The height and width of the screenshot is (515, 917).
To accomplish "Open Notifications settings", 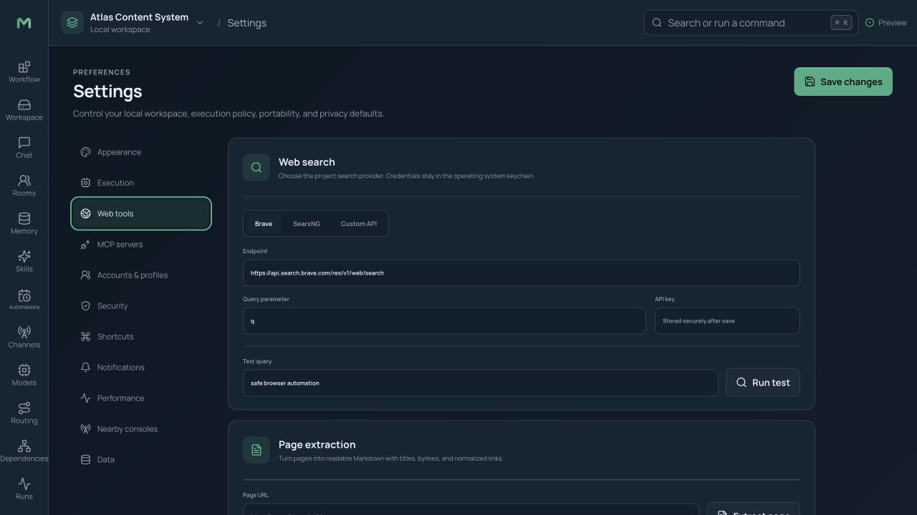I will 141,368.
